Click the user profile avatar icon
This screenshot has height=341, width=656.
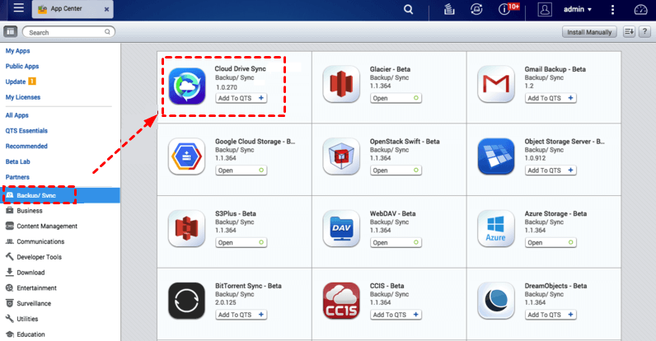coord(544,9)
